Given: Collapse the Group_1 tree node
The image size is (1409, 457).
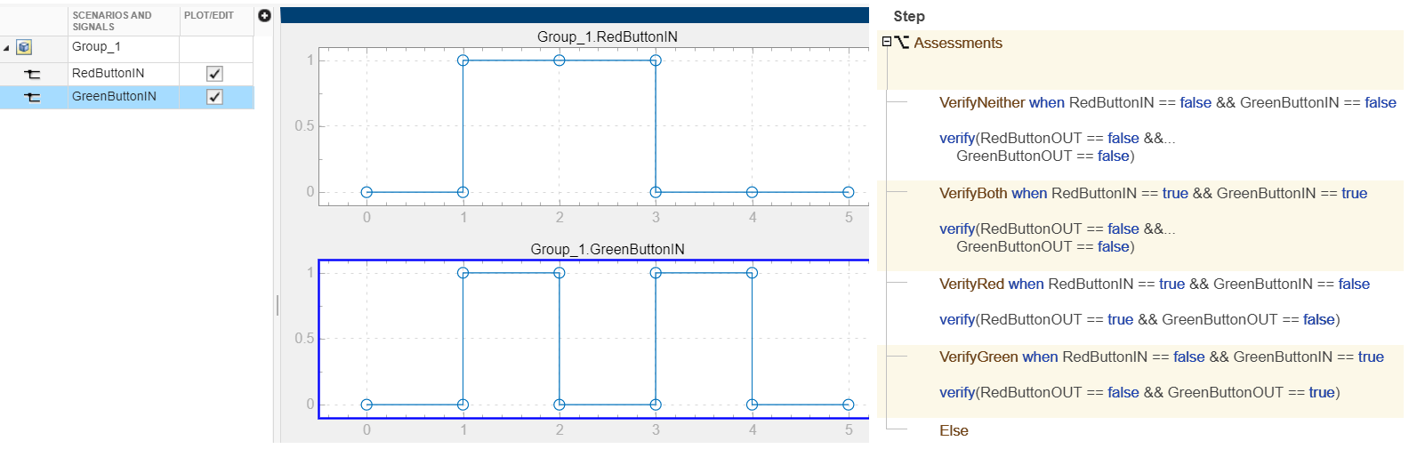Looking at the screenshot, I should point(7,48).
